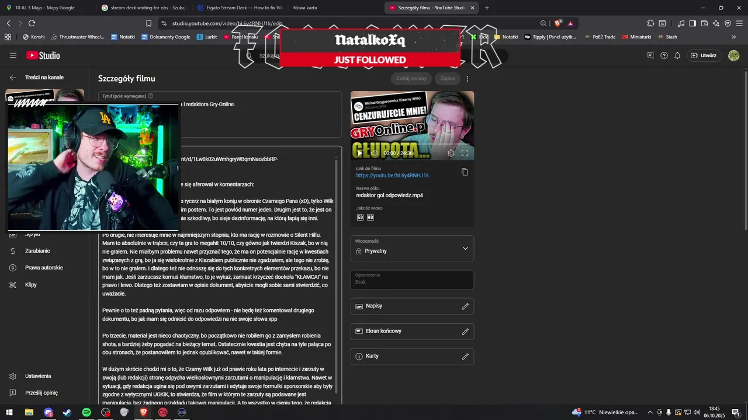Open the comments feed icon in header
Screen dimensions: 748x420
pyautogui.click(x=650, y=55)
